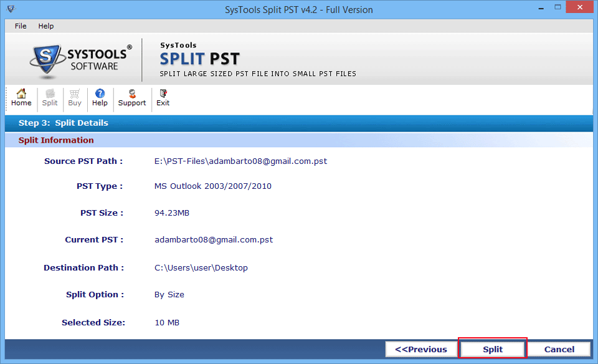Click the Selected Size 10 MB value
This screenshot has height=364, width=598.
coord(167,322)
